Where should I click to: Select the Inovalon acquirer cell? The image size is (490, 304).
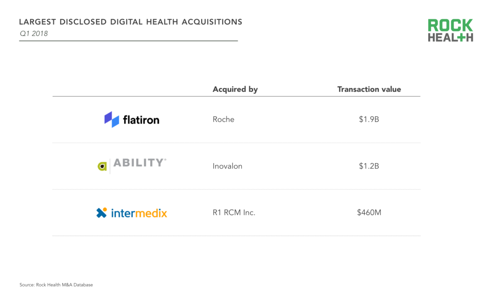(x=227, y=166)
